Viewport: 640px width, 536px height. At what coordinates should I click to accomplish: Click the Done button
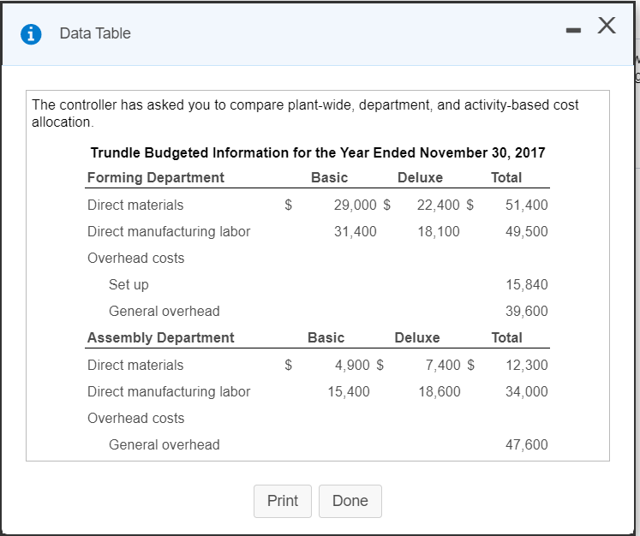(x=350, y=501)
